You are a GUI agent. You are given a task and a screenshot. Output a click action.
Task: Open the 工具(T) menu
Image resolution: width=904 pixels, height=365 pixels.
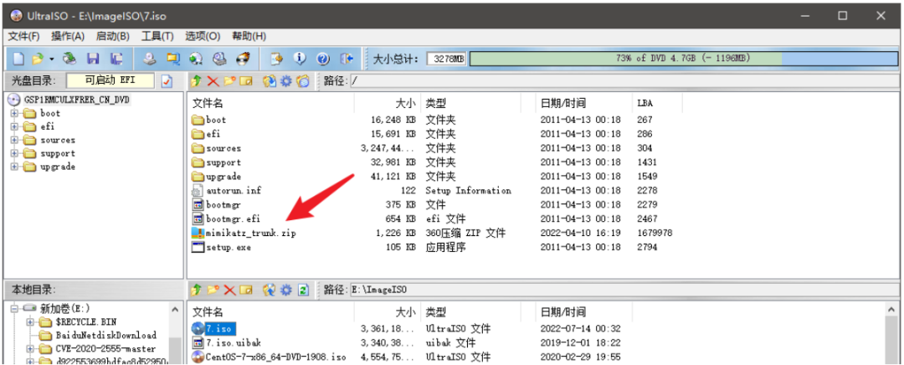(157, 36)
